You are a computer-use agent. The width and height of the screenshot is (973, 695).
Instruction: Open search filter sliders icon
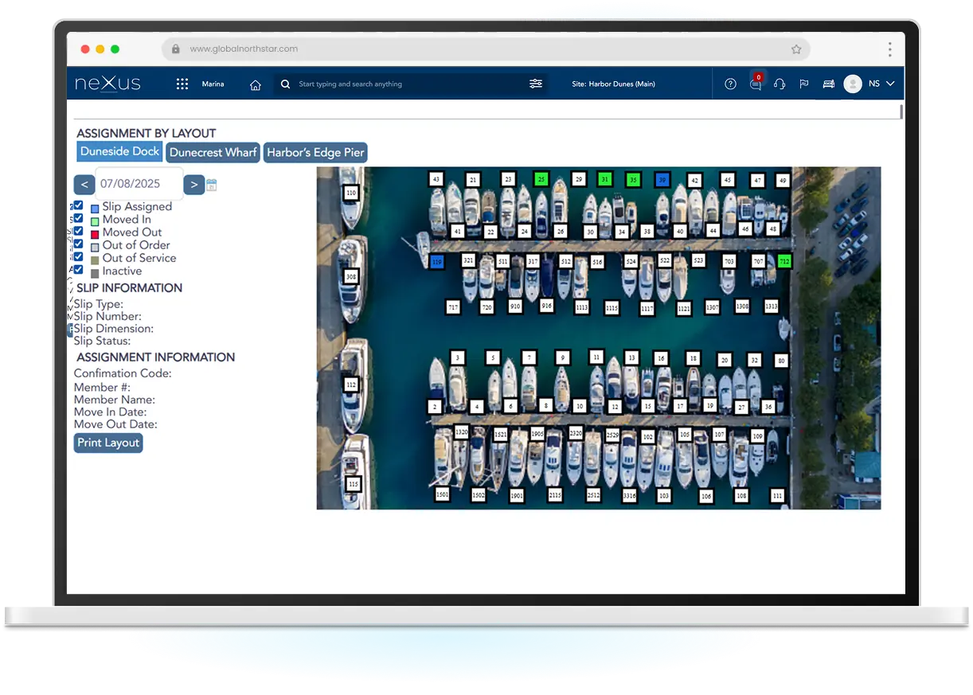click(x=536, y=84)
